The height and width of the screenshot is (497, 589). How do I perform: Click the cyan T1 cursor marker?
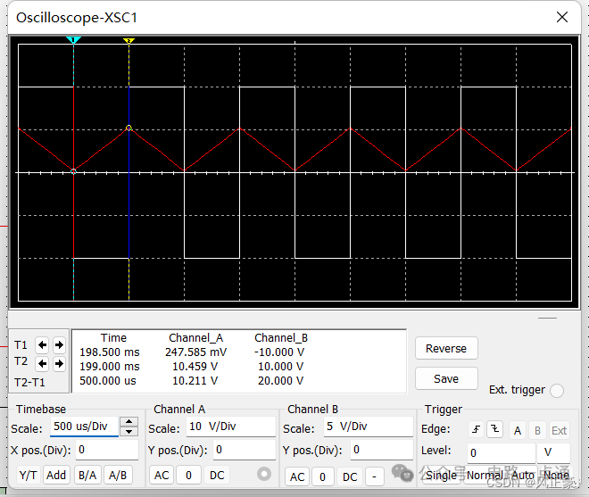[x=73, y=40]
